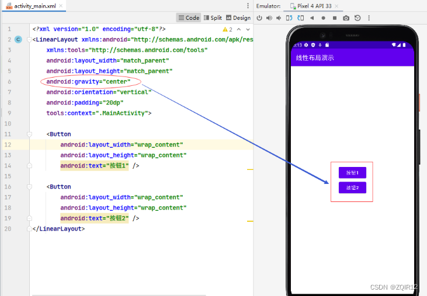The image size is (427, 296).
Task: Click the shield icon in emulator status bar
Action: point(313,45)
